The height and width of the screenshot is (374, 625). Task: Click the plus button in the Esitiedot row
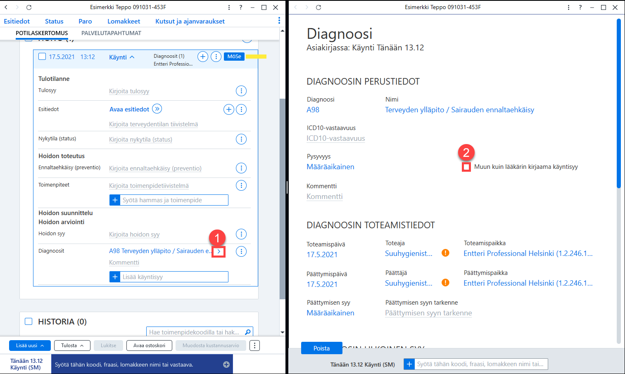point(229,109)
